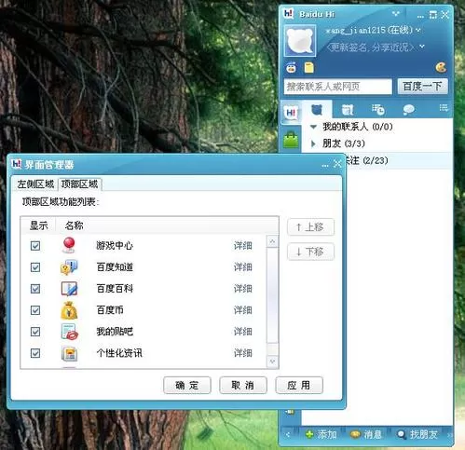
Task: Open the online status dropdown arrow
Action: point(418,30)
